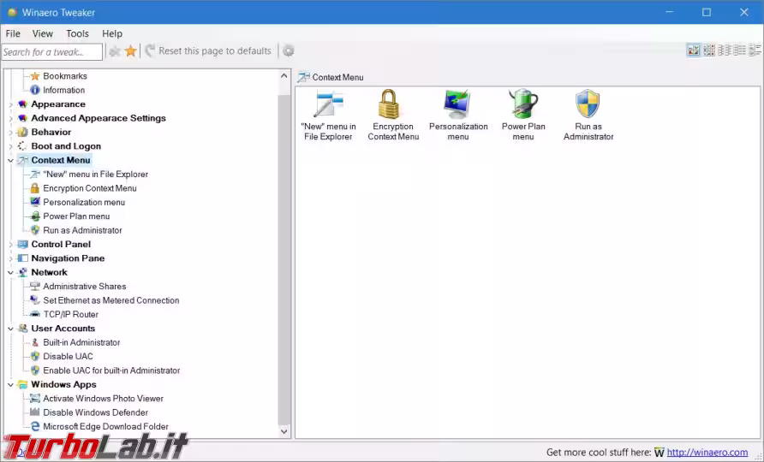764x462 pixels.
Task: Select the Behavior category label
Action: click(51, 133)
